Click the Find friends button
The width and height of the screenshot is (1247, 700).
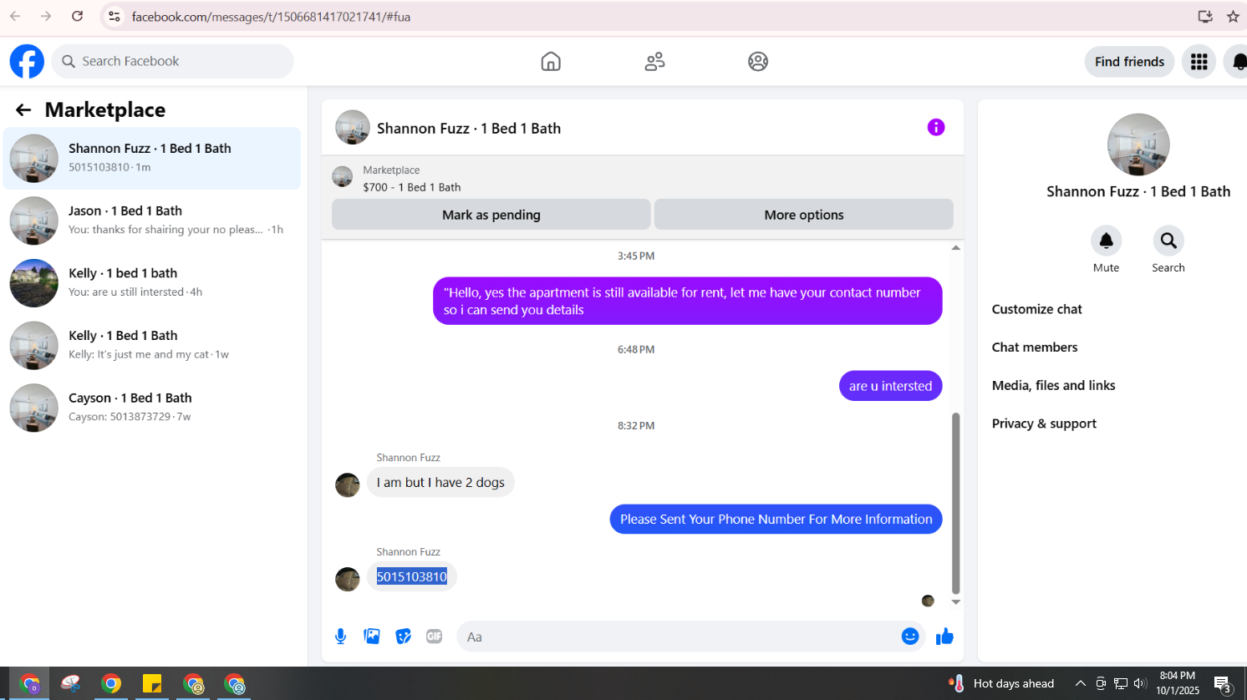pos(1129,62)
